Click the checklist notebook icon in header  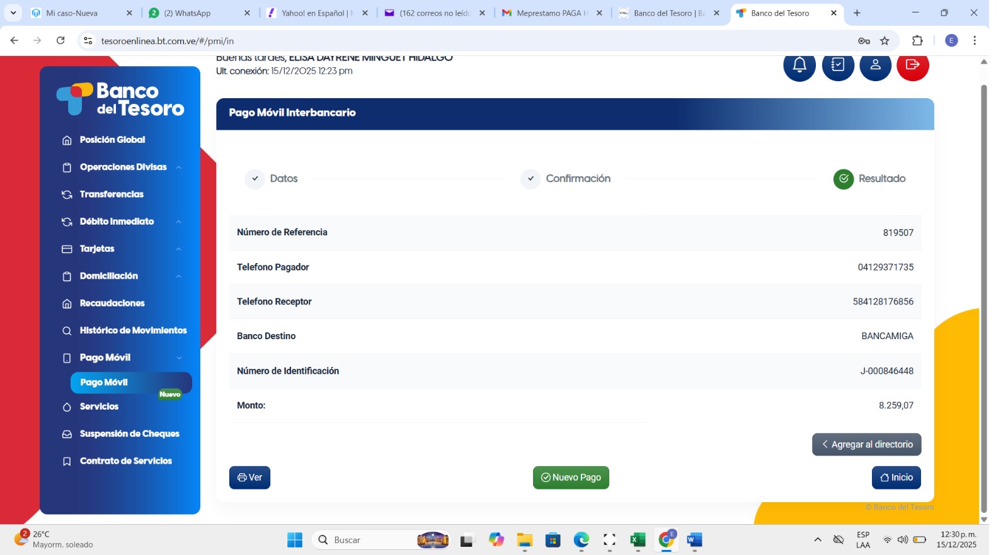837,65
